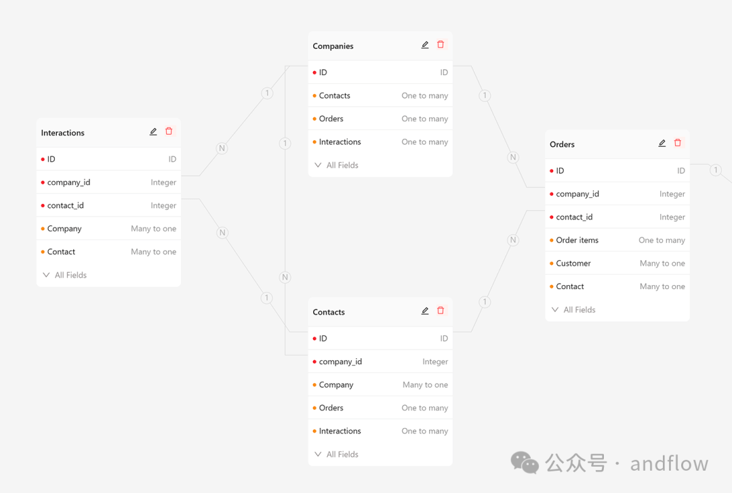The height and width of the screenshot is (493, 732).
Task: Click the N badge near the Interactions table
Action: (222, 148)
